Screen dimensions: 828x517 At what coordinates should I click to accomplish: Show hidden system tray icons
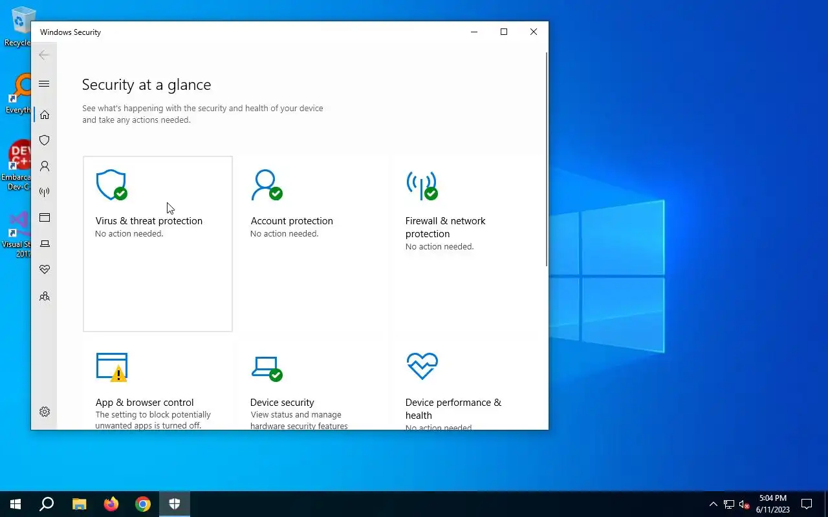pyautogui.click(x=713, y=504)
